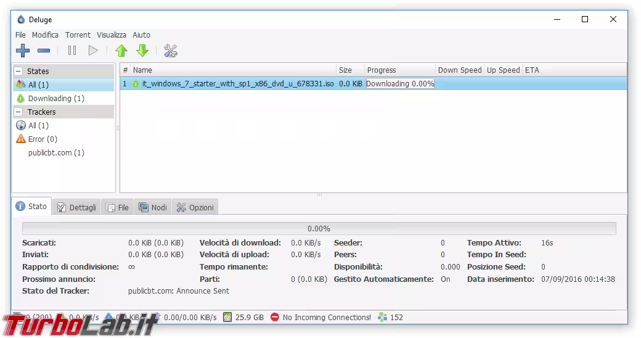Sort the list by the Down Speed column header

pyautogui.click(x=460, y=70)
